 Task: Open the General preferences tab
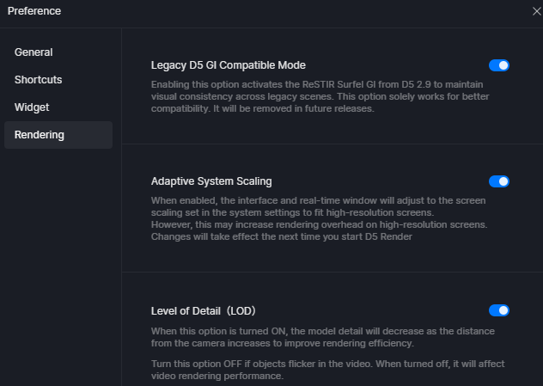(34, 52)
